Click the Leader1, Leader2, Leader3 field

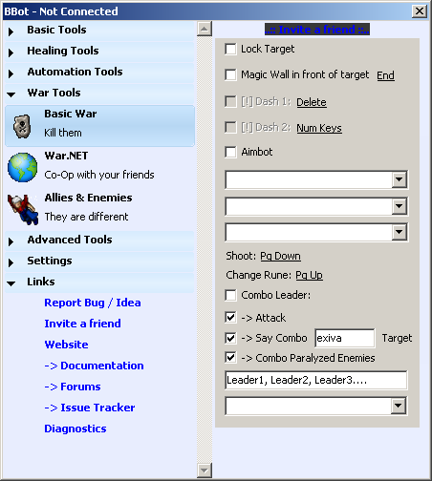point(316,380)
